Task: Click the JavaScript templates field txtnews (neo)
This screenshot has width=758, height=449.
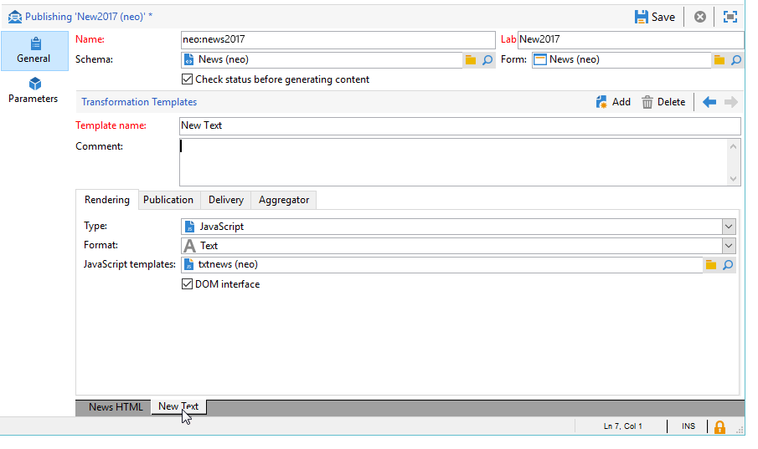Action: point(442,264)
